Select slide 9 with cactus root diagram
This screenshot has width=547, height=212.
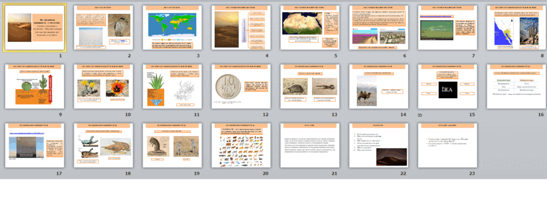[34, 87]
